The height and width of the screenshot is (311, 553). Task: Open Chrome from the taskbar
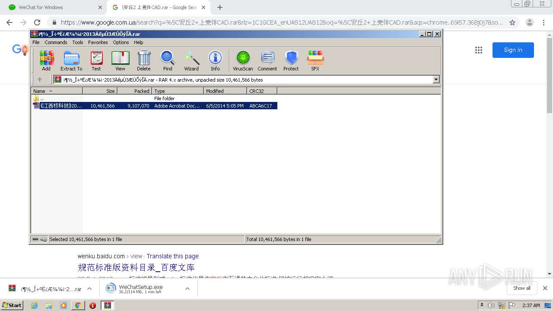pyautogui.click(x=78, y=305)
